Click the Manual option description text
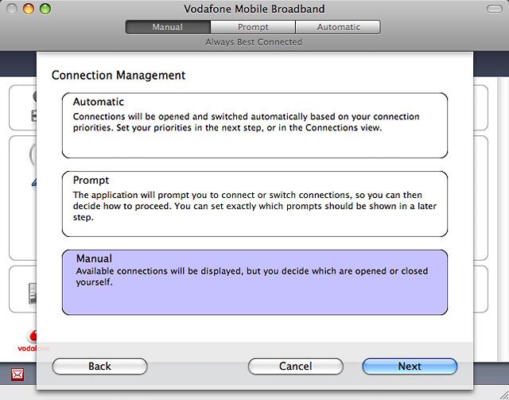Screen dimensions: 509x400 coord(251,277)
